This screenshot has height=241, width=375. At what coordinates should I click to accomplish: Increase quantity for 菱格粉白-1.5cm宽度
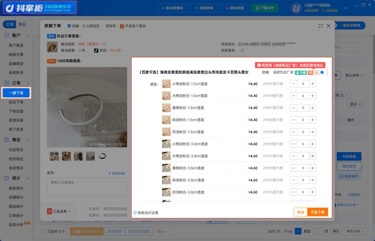(x=312, y=108)
